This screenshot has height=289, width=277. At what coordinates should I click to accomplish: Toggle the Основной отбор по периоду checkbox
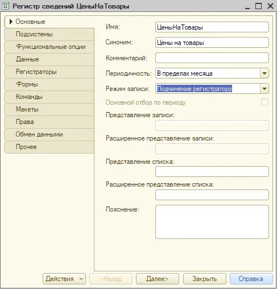point(264,102)
